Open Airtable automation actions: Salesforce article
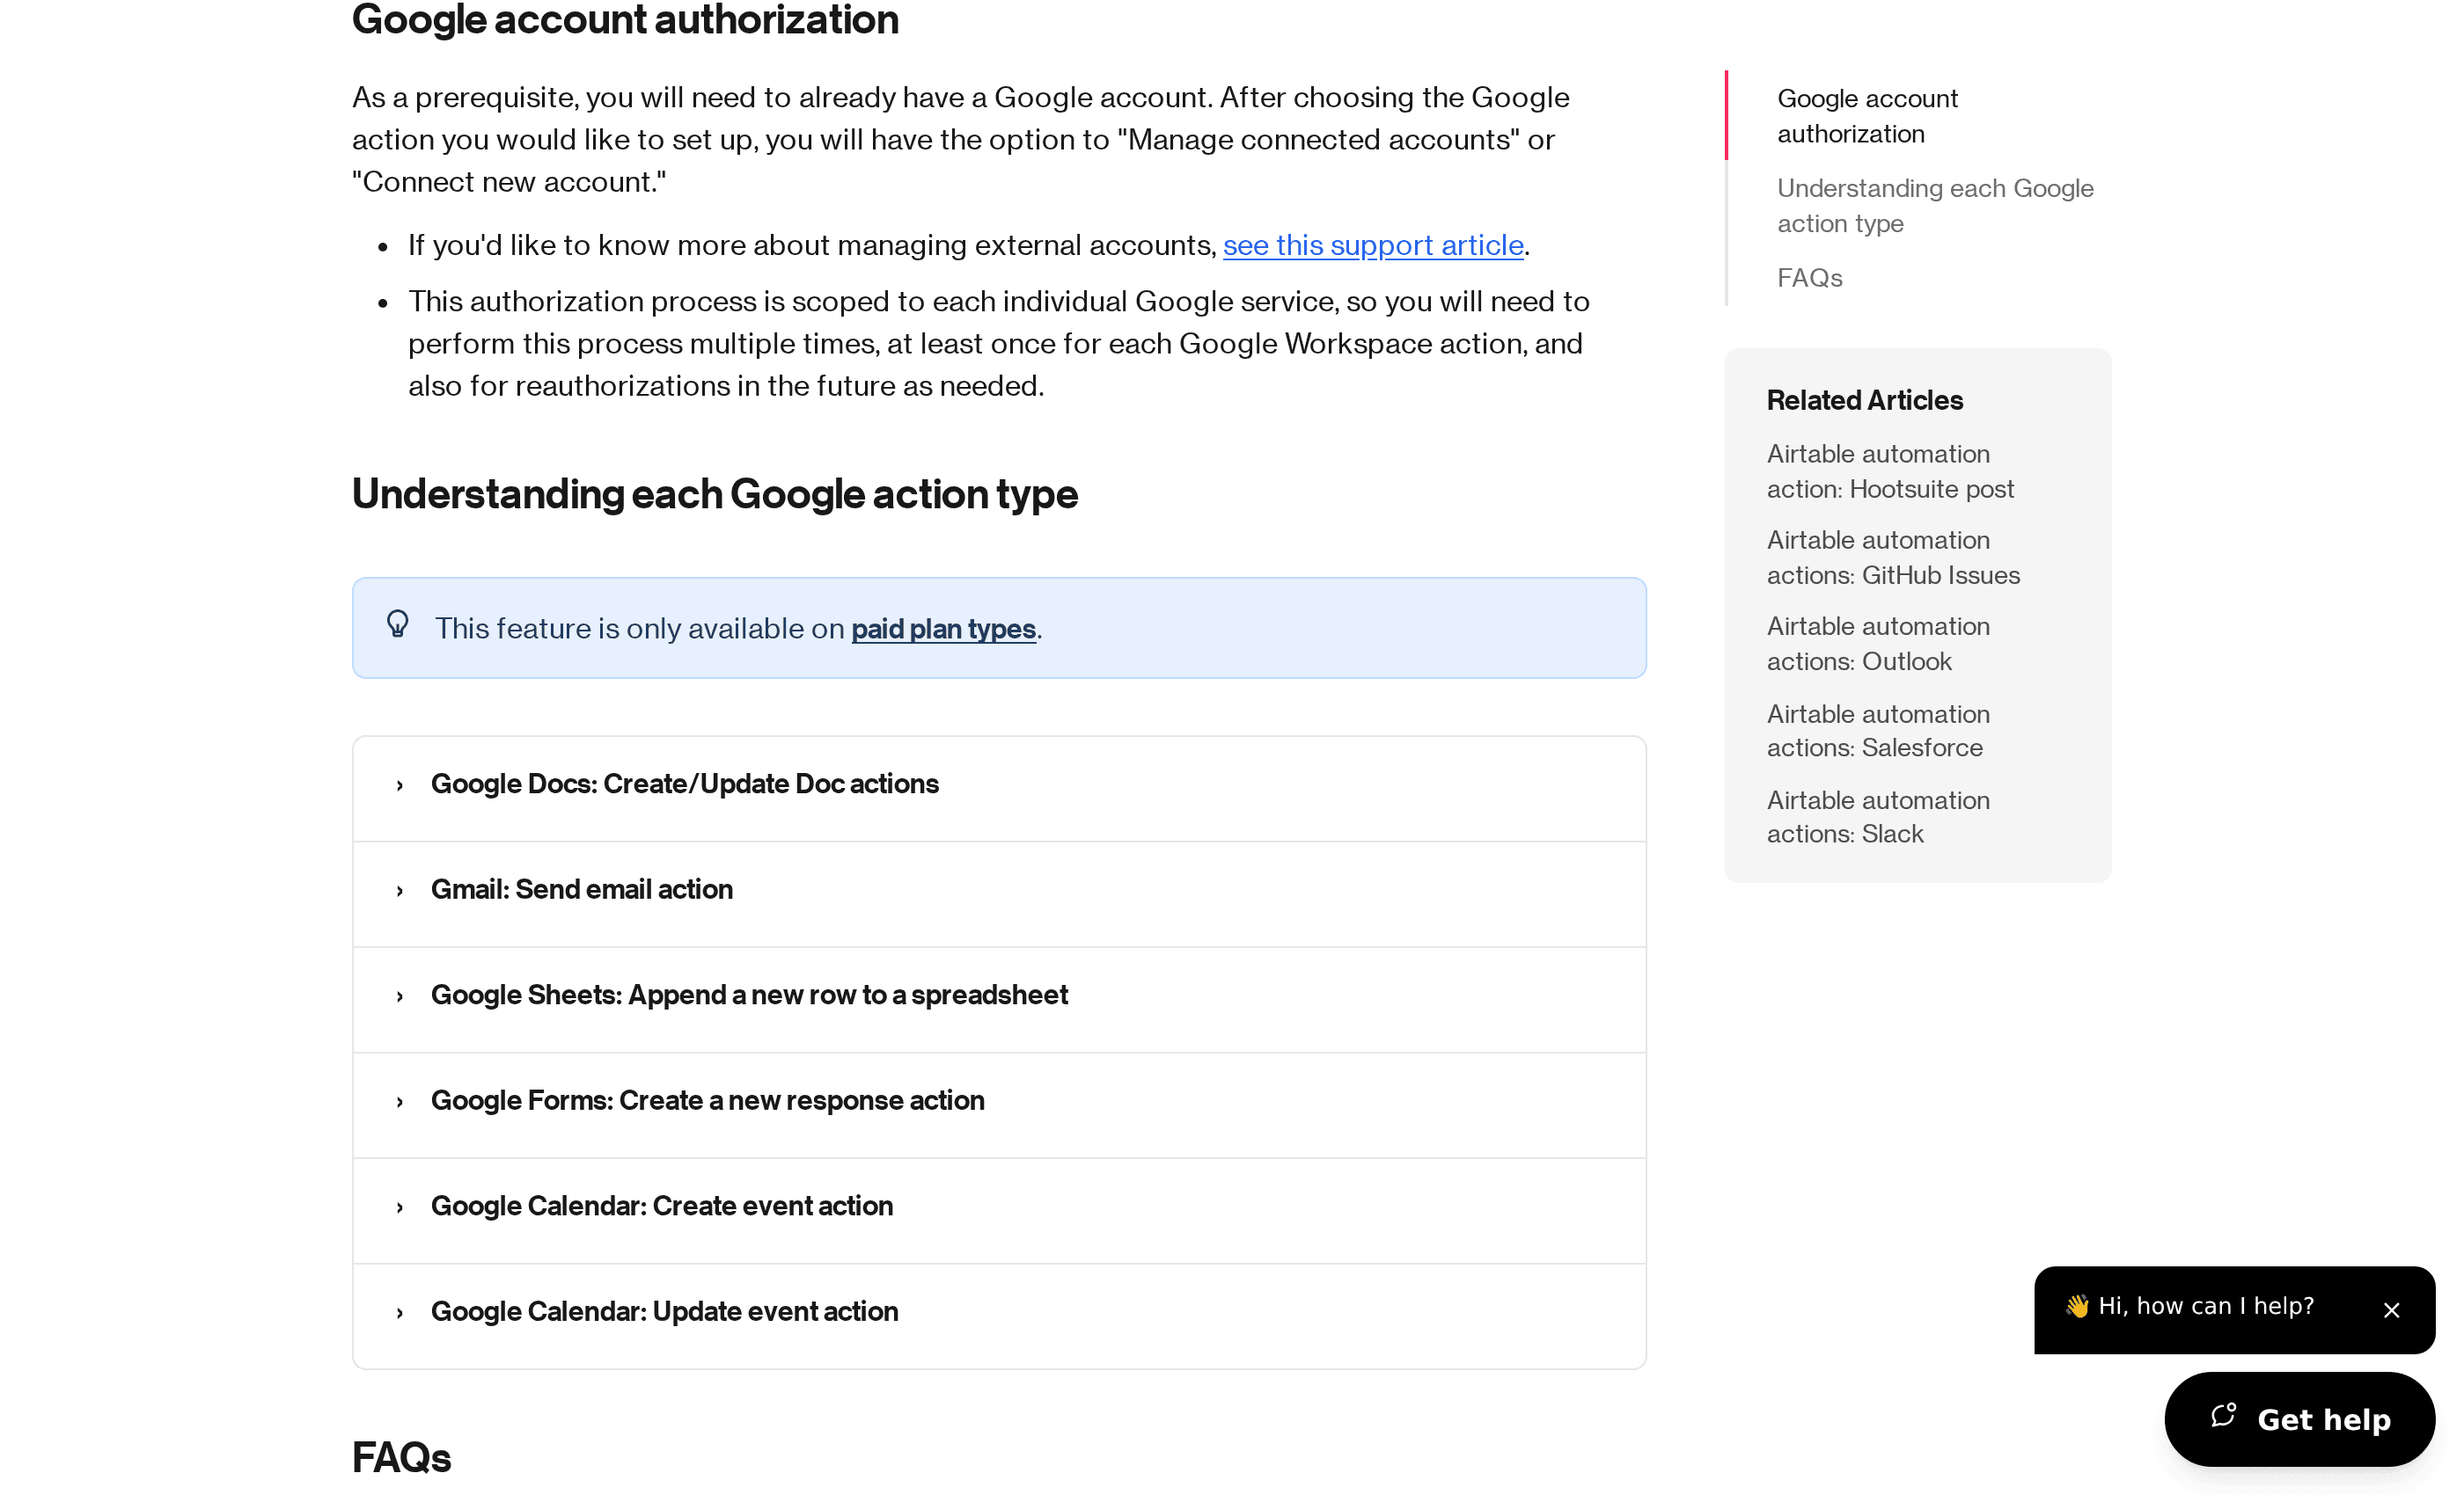The width and height of the screenshot is (2464, 1495). 1878,731
